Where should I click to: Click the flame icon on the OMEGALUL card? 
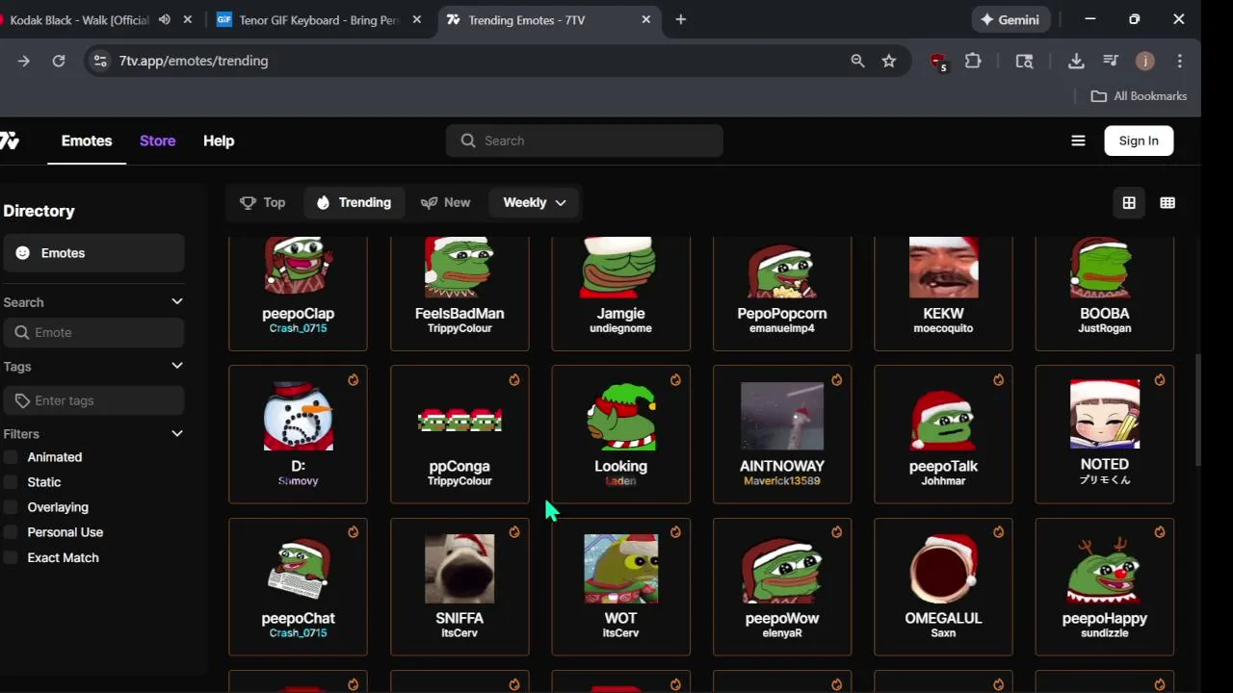(998, 532)
